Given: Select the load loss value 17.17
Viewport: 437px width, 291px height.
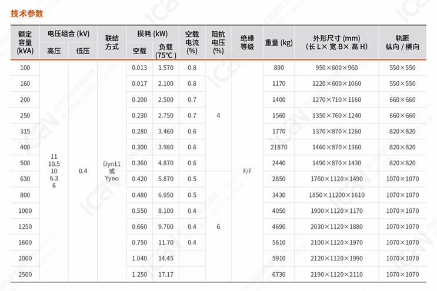Looking at the screenshot, I should [x=166, y=274].
